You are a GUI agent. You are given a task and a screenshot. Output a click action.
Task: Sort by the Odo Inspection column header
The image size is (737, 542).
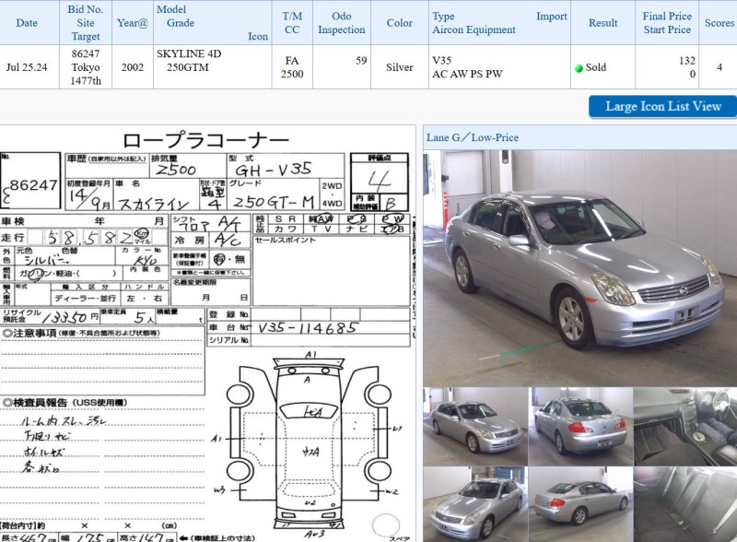pos(341,23)
